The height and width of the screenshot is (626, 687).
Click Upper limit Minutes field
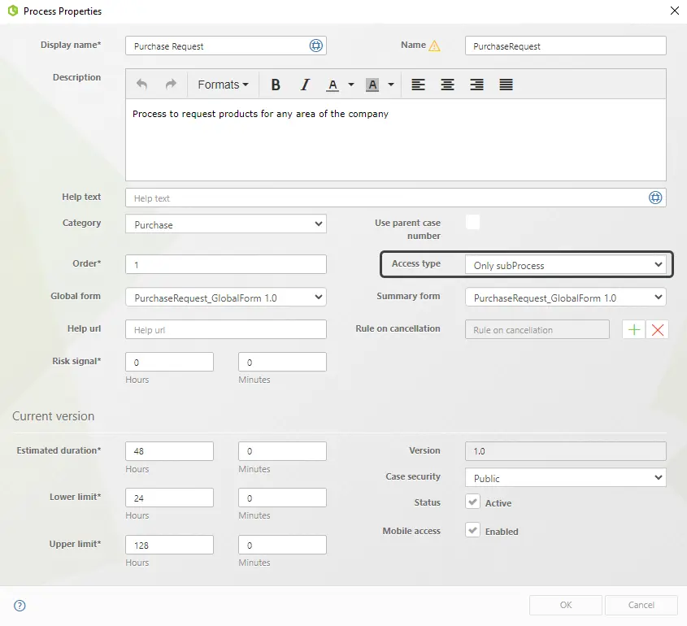tap(282, 545)
